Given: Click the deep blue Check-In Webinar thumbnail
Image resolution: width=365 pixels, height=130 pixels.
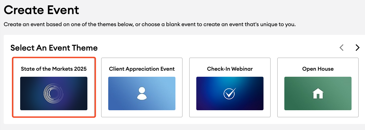Looking at the screenshot, I should click(x=230, y=93).
